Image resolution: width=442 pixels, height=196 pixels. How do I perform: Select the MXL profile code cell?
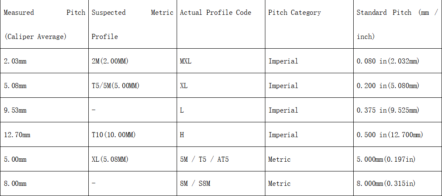(x=221, y=61)
